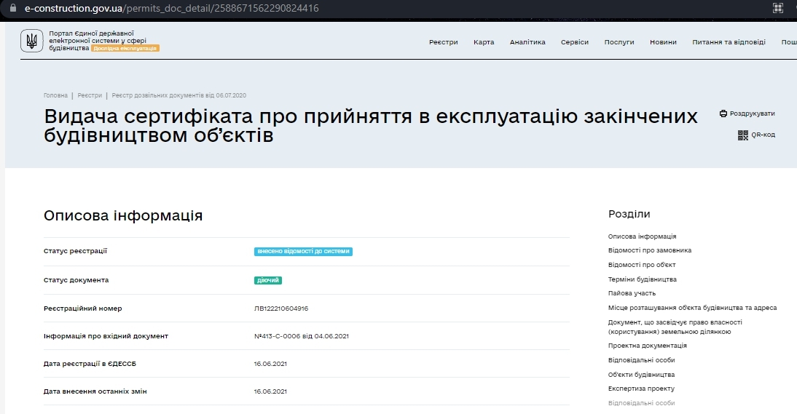Click the extension icon at the browser's right edge
Viewport: 797px width, 414px height.
(x=778, y=8)
